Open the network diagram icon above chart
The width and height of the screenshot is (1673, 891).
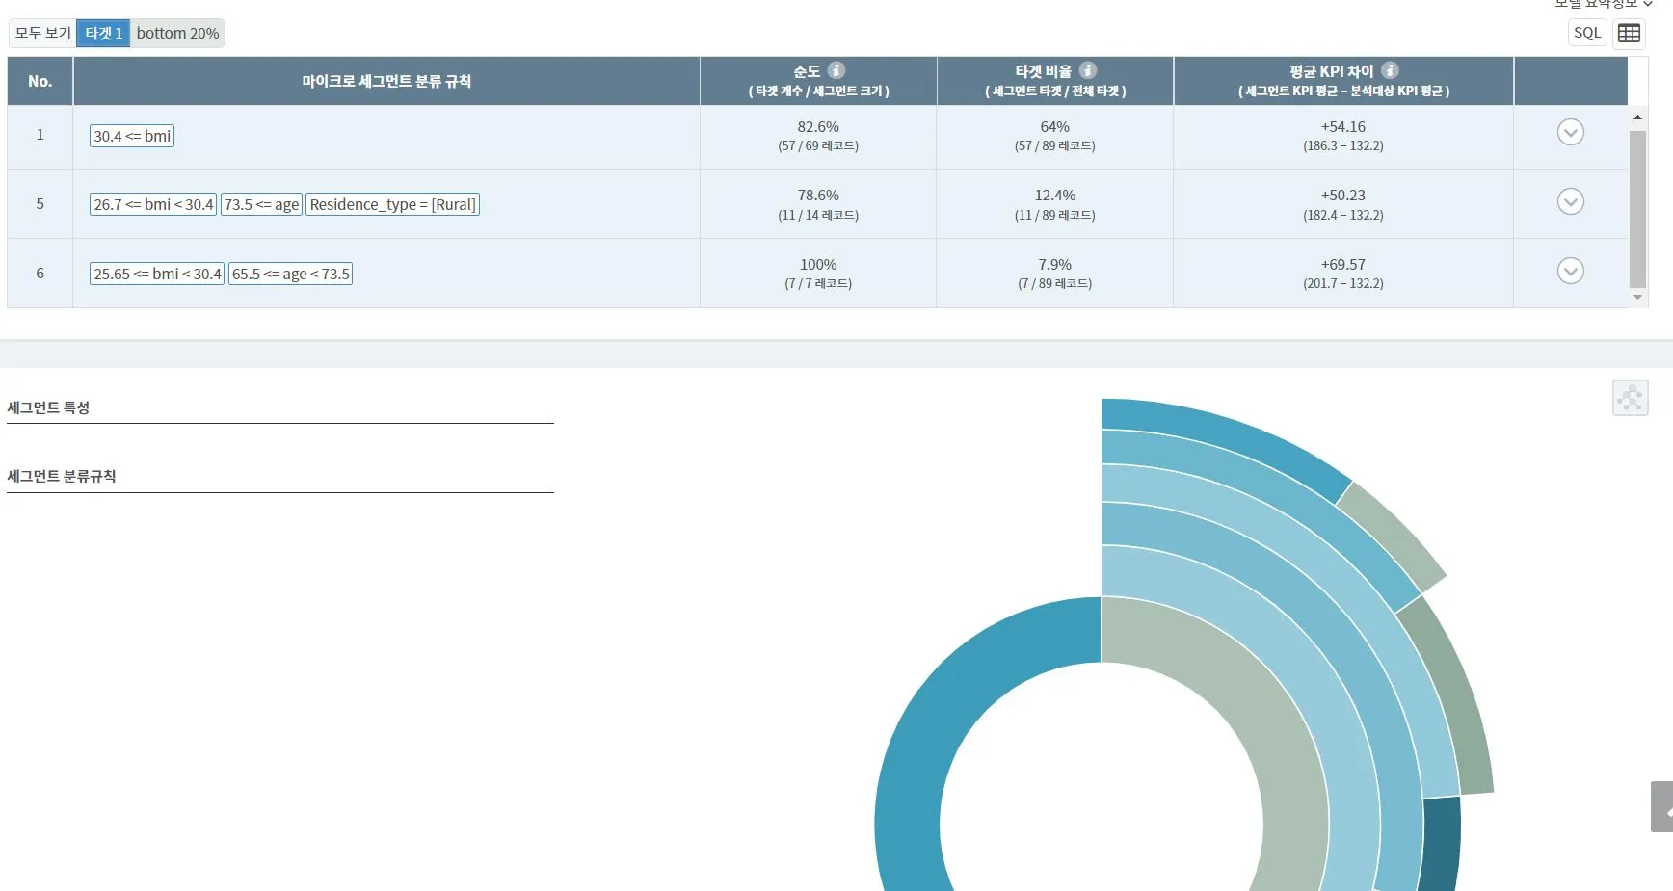pos(1631,398)
